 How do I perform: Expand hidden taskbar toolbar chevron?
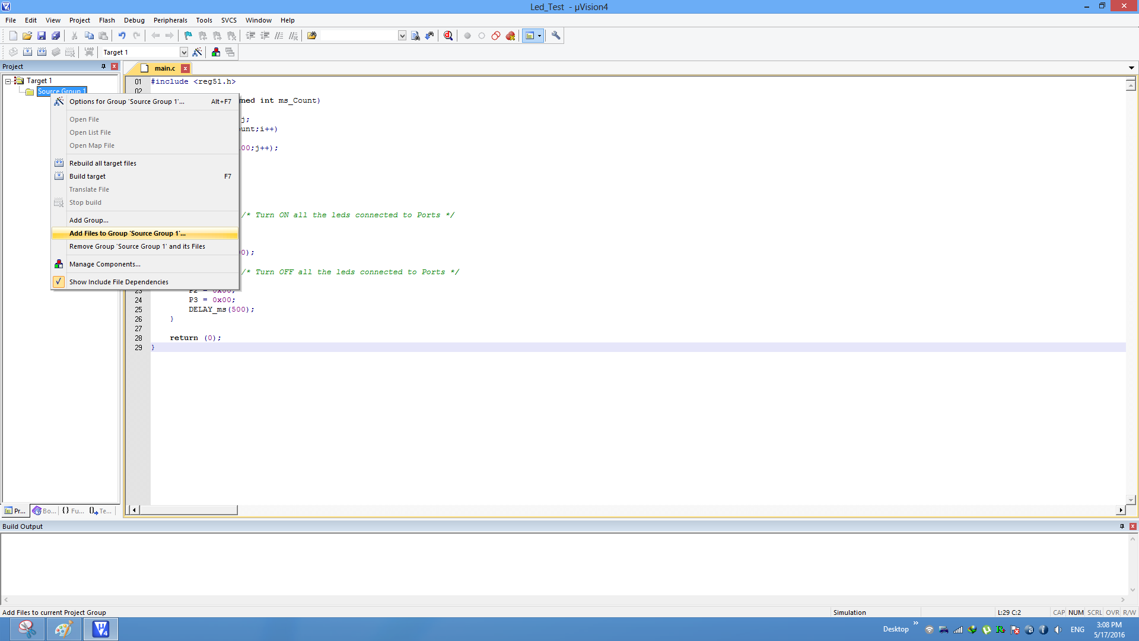[x=915, y=623]
